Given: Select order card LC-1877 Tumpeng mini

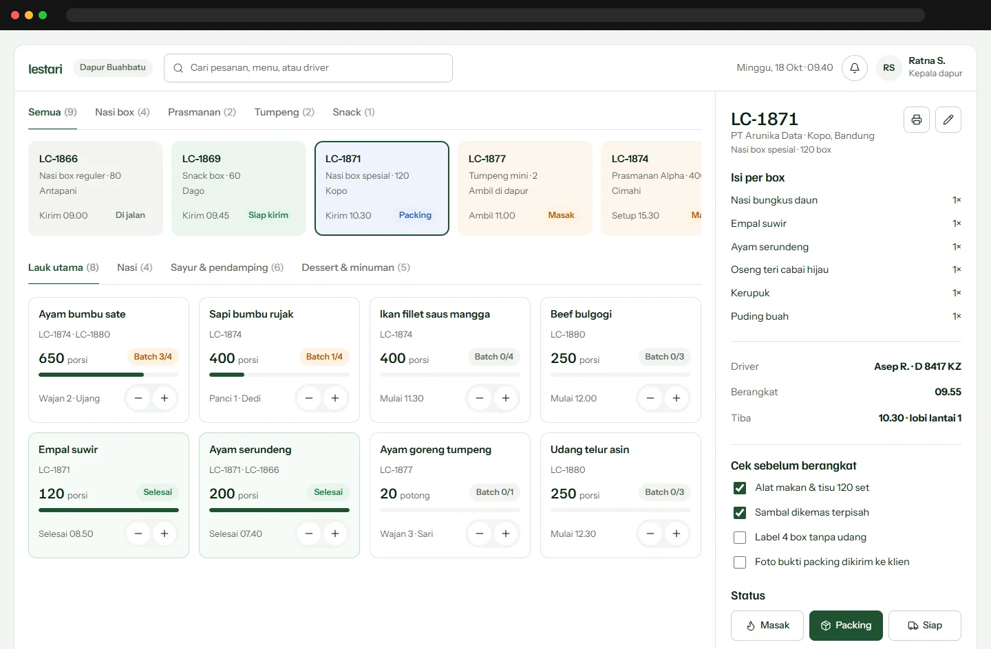Looking at the screenshot, I should 525,188.
